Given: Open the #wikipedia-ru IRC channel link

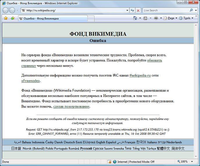Looking at the screenshot, I should [x=140, y=75].
